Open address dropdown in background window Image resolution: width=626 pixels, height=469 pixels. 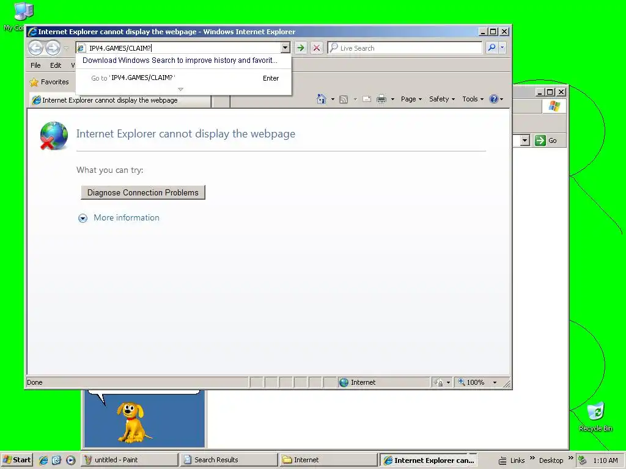(525, 140)
